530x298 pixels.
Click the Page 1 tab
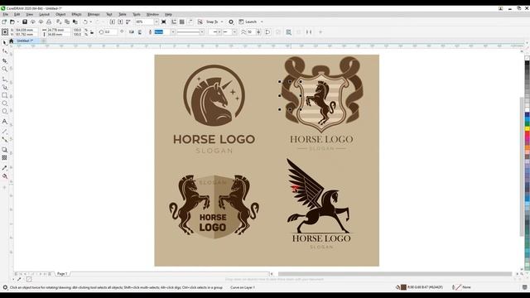[62, 274]
